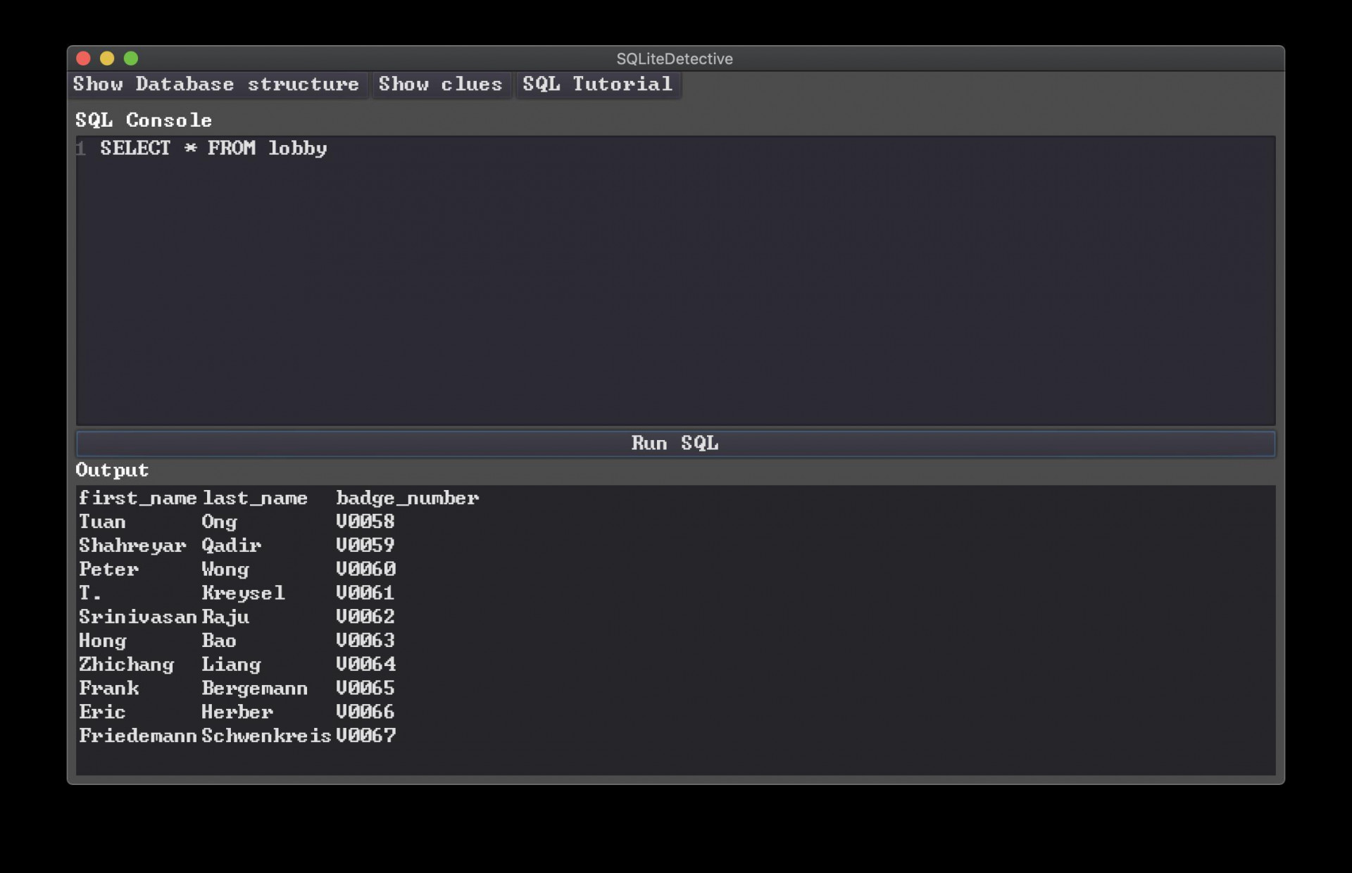Select the last_name column header
The height and width of the screenshot is (873, 1352).
pos(255,498)
